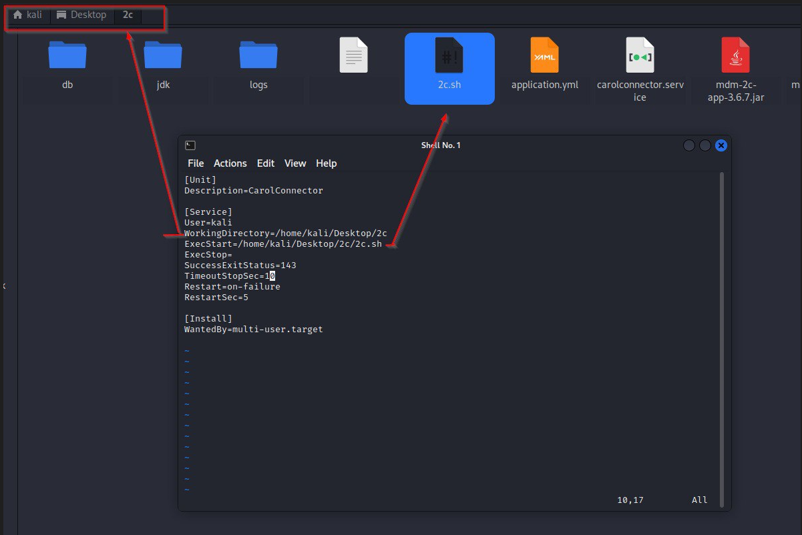Open the View menu

[294, 163]
